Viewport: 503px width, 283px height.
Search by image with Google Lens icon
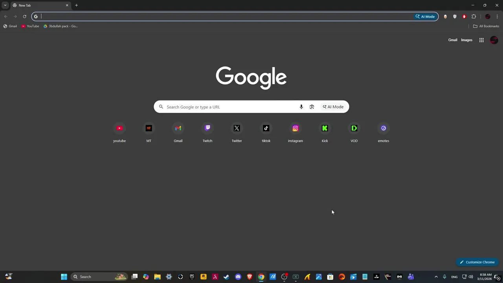click(x=312, y=107)
